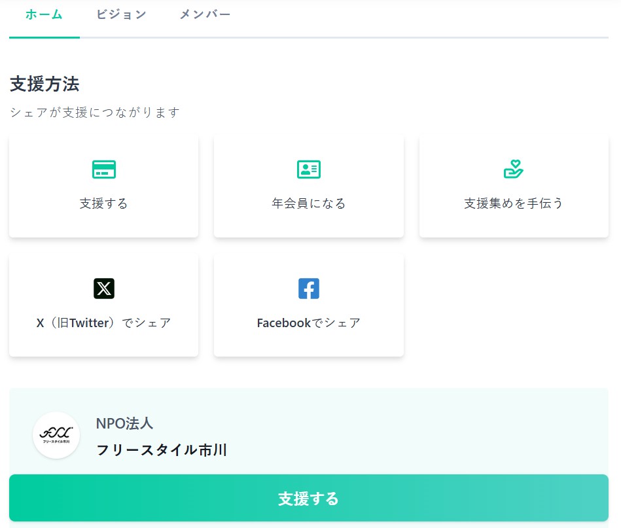Go to the メンバー tab
Image resolution: width=621 pixels, height=528 pixels.
click(x=205, y=14)
